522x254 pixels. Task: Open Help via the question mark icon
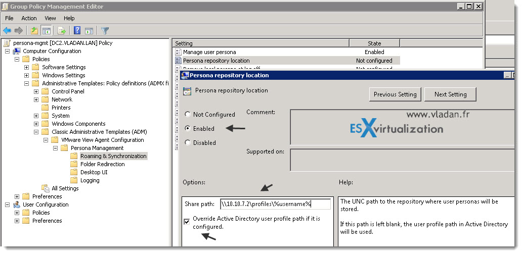click(x=77, y=31)
